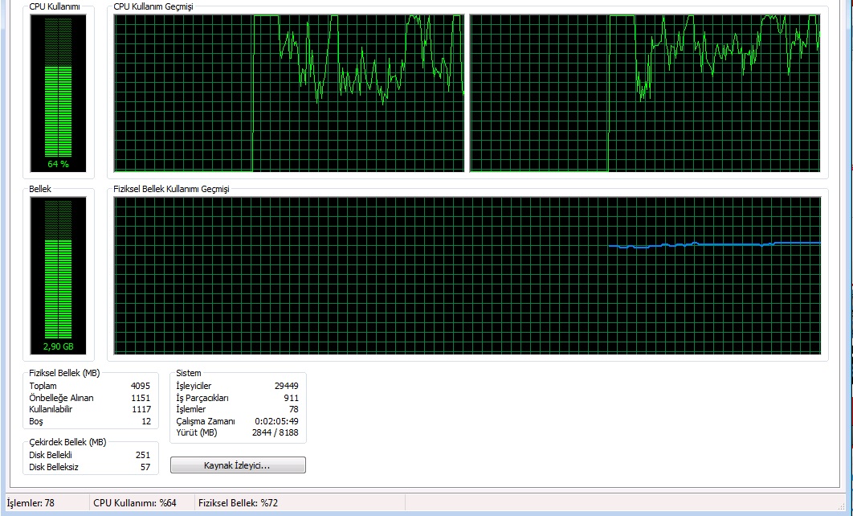Screen dimensions: 853x516
Task: Select the left CPU history graph
Action: (288, 93)
